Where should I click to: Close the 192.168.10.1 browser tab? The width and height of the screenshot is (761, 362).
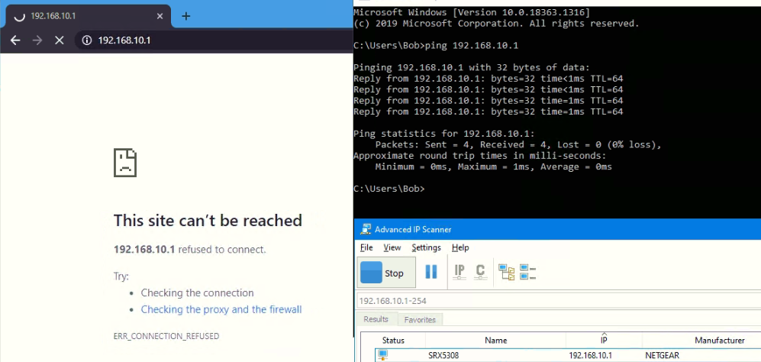pyautogui.click(x=159, y=16)
